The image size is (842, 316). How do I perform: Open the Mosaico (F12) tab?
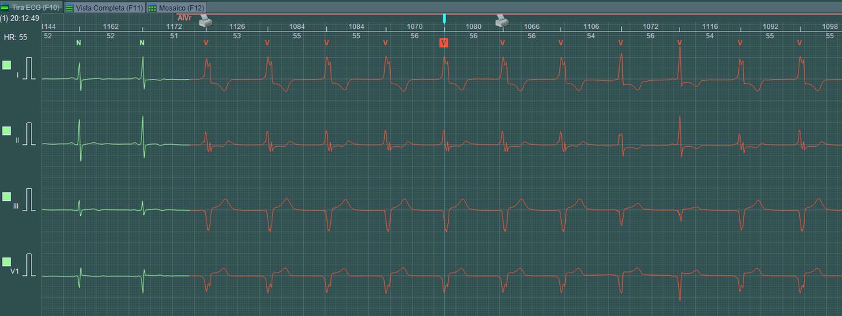[177, 7]
